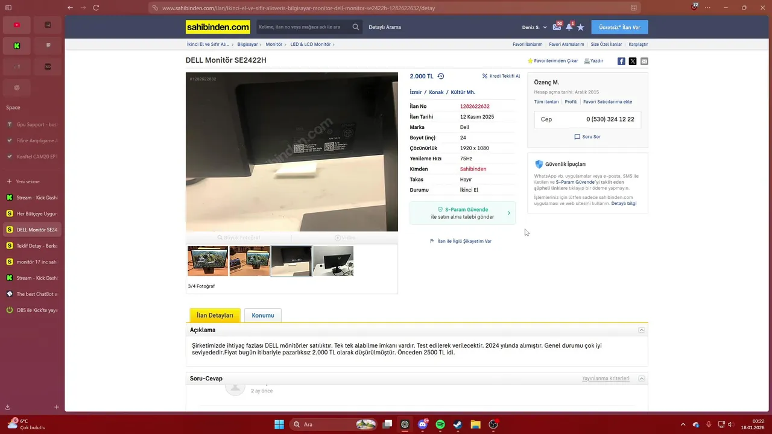The height and width of the screenshot is (434, 772).
Task: Click the search magnifier icon
Action: tap(356, 27)
